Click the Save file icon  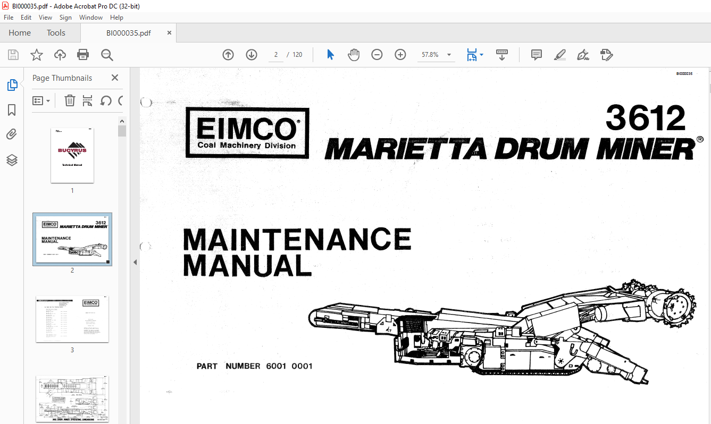tap(13, 55)
